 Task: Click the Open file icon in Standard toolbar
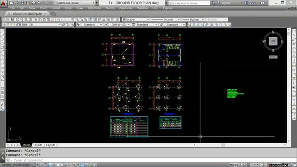[x=8, y=19]
